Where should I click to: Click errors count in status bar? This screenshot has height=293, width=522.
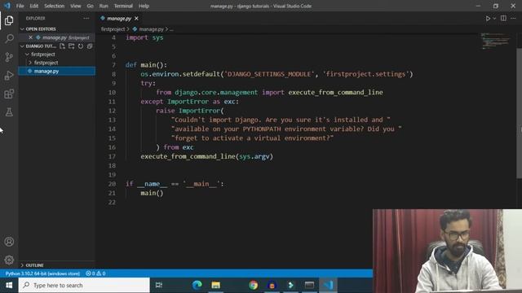[91, 273]
